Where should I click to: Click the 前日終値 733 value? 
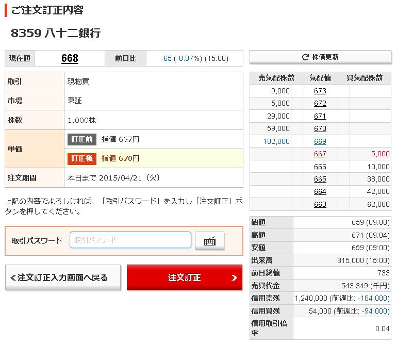click(384, 273)
